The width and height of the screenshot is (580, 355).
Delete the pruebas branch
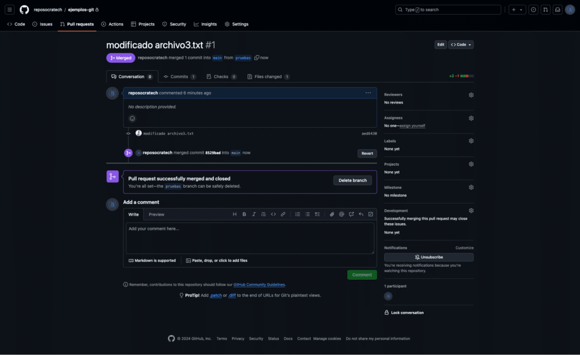click(352, 180)
